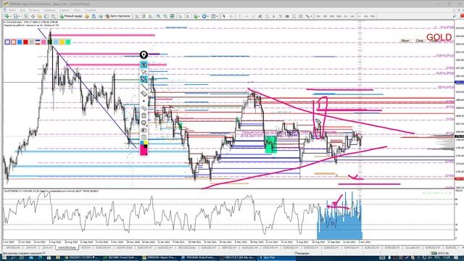The height and width of the screenshot is (261, 464).
Task: Click the Windows Start button
Action: 4,258
